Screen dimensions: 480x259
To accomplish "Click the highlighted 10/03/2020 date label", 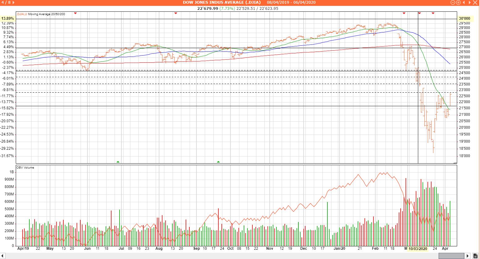I will pyautogui.click(x=418, y=249).
